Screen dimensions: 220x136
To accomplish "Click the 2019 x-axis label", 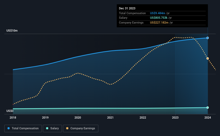I will tap(45, 118).
